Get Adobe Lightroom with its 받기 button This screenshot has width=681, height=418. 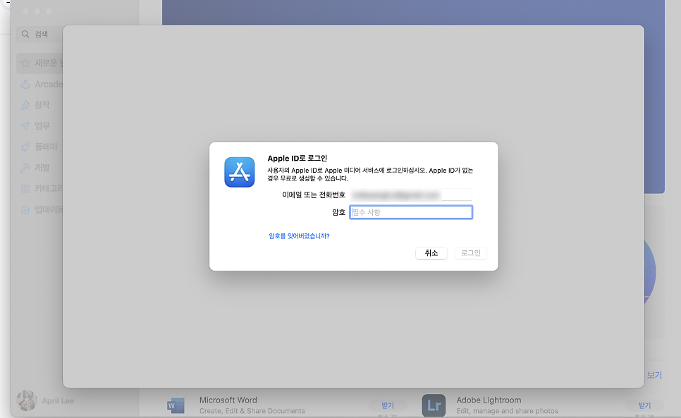point(644,405)
